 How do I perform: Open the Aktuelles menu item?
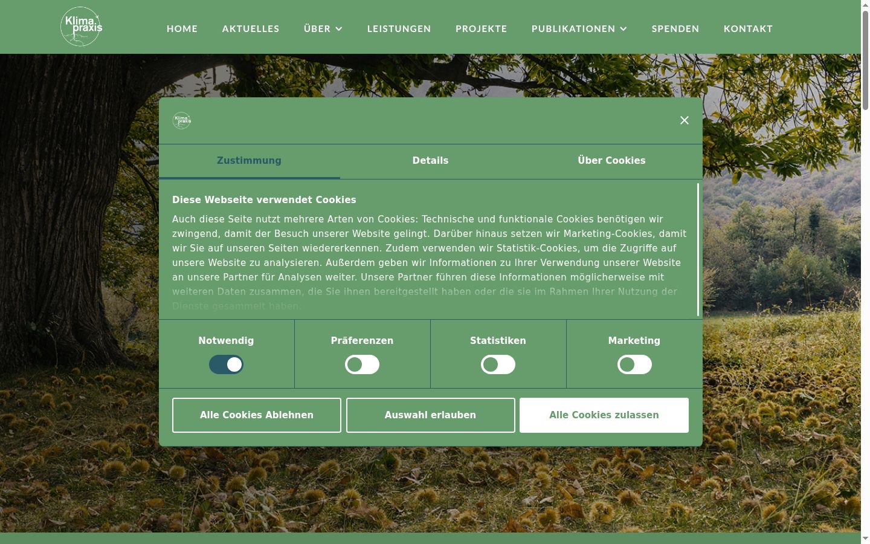(x=251, y=28)
